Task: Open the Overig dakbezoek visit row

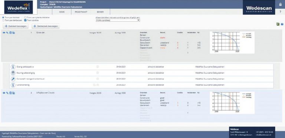Action: pyautogui.click(x=141, y=67)
